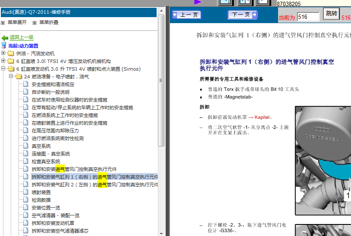Screen dimensions: 351x236
Task: Click page icon beside 安全措施和清洁规定
Action: pyautogui.click(x=26, y=84)
